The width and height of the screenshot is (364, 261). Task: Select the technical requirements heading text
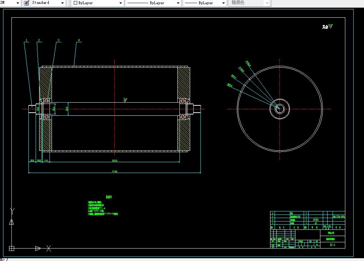pos(109,197)
